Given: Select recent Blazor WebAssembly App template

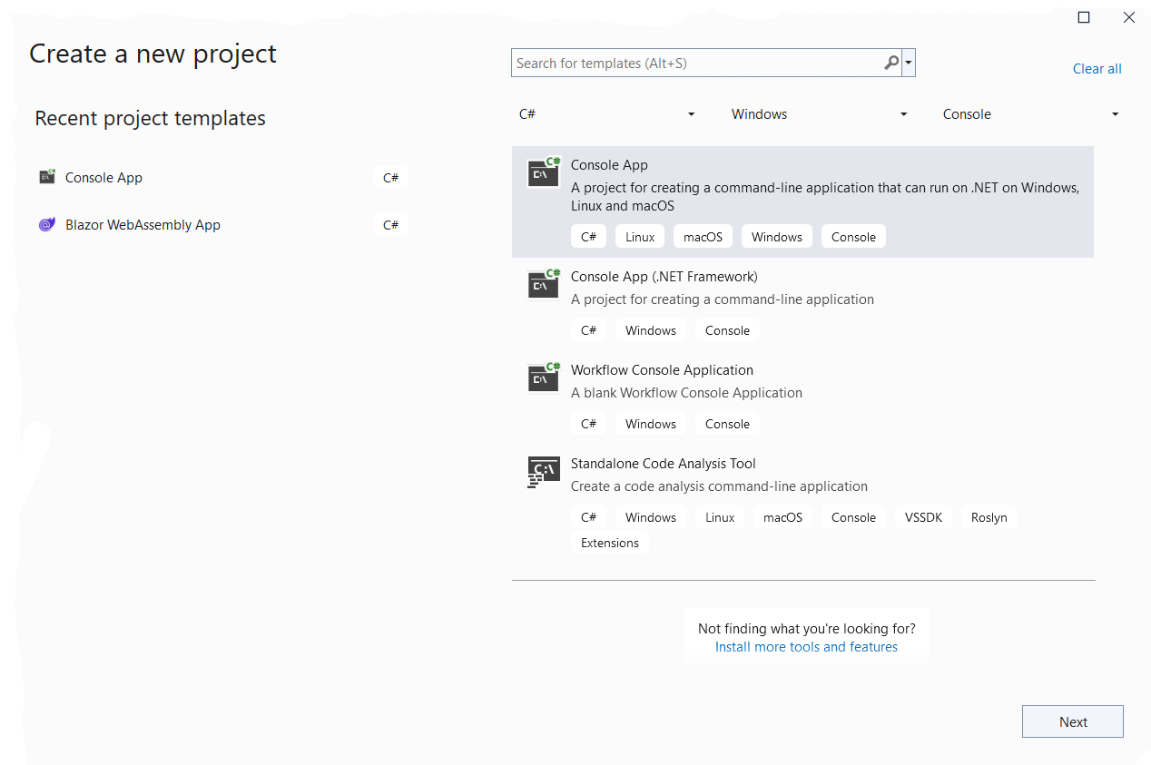Looking at the screenshot, I should pyautogui.click(x=222, y=225).
